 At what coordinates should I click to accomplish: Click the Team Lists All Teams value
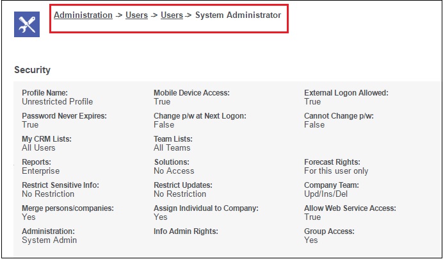172,147
